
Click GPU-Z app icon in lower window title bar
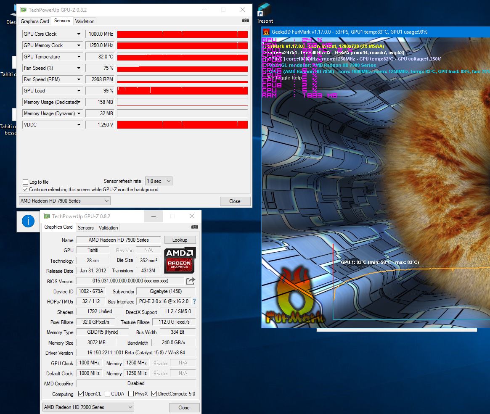point(47,216)
